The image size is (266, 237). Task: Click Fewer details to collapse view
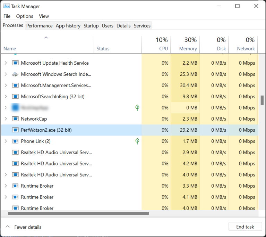pyautogui.click(x=24, y=227)
